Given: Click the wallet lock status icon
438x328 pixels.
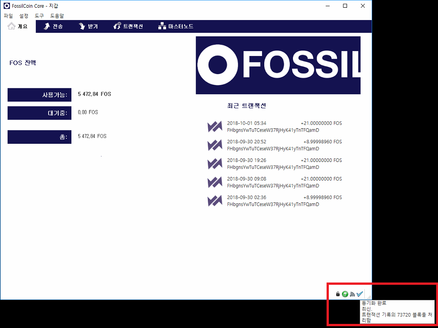Looking at the screenshot, I should pyautogui.click(x=338, y=294).
